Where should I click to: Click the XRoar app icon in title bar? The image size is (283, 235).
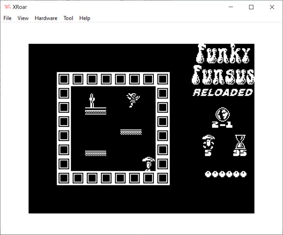point(7,7)
